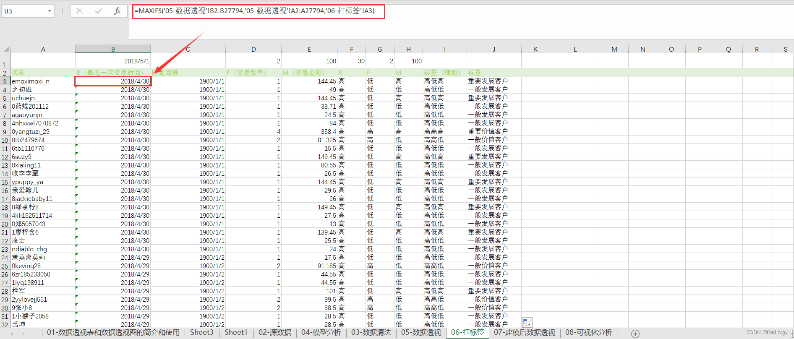Select column B header
Screen dimensions: 794x339
[x=113, y=49]
